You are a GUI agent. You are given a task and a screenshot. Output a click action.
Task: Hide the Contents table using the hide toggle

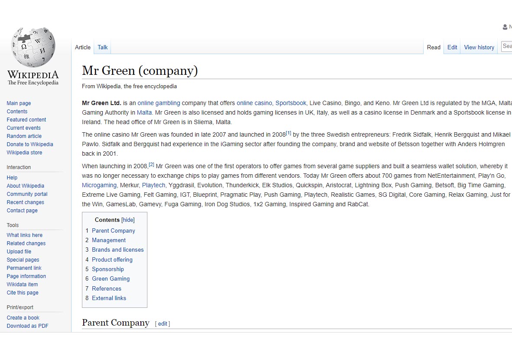(x=128, y=220)
